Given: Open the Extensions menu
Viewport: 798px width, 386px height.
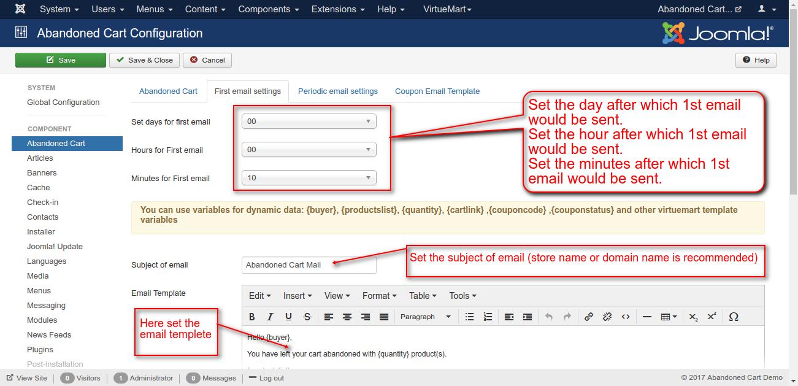Looking at the screenshot, I should 338,9.
